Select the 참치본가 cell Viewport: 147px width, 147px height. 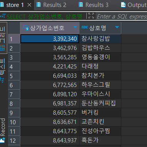click(100, 76)
